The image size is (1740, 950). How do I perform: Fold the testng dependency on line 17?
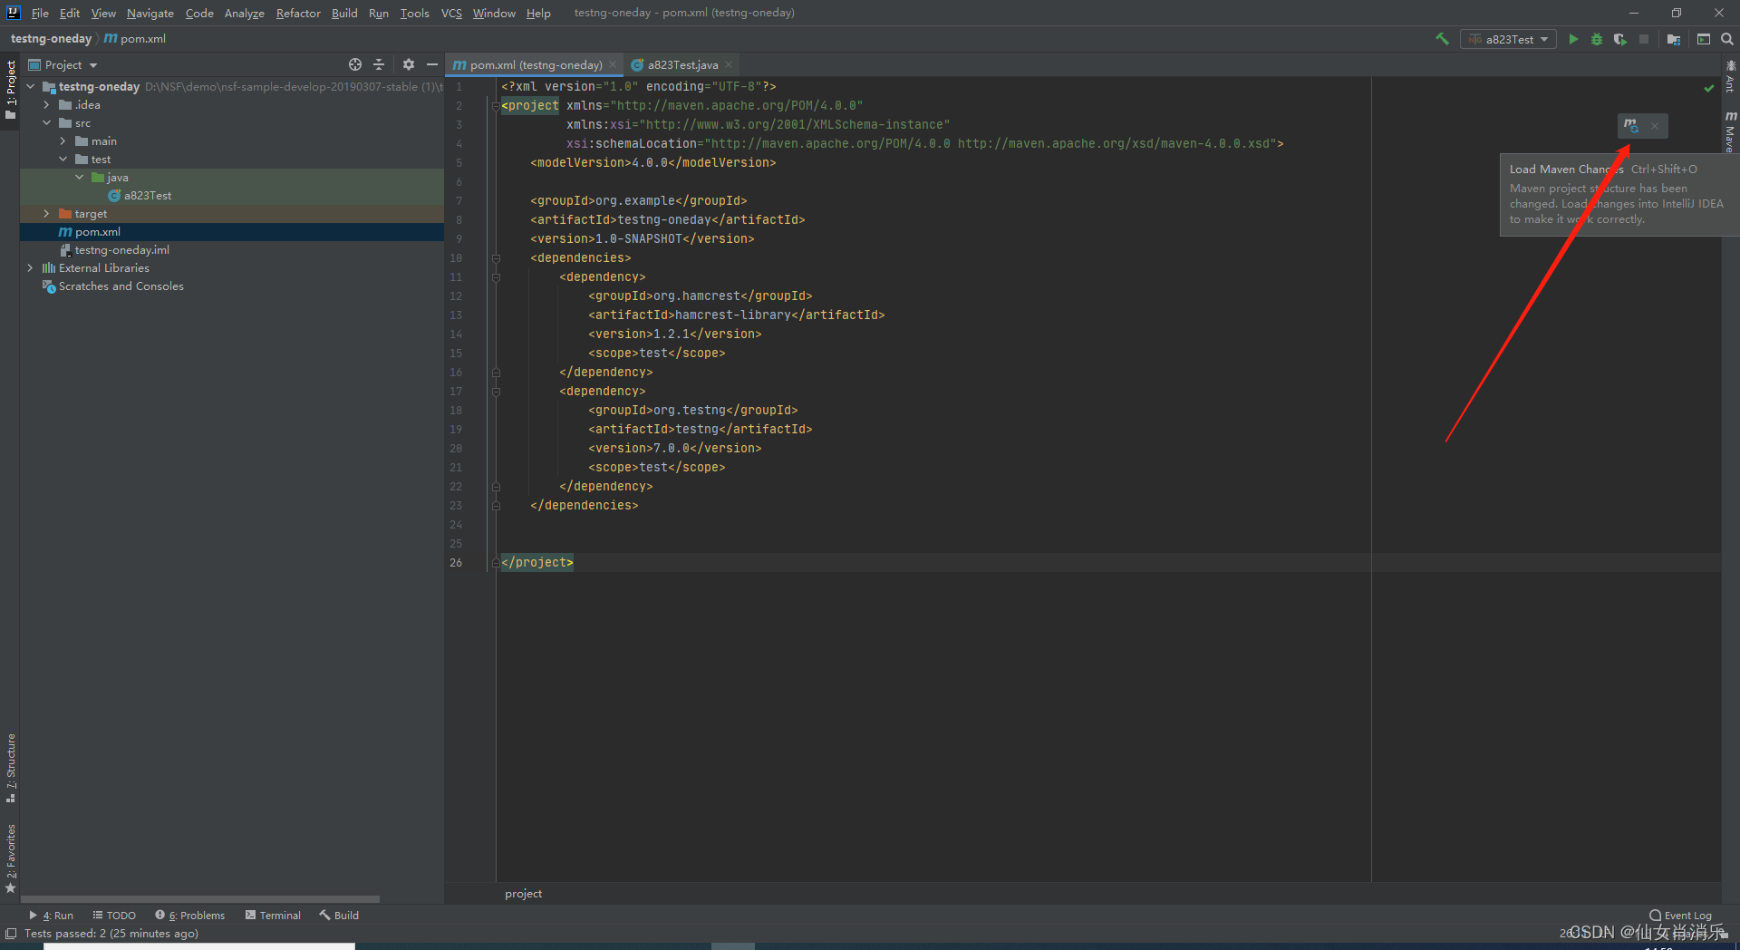(496, 392)
